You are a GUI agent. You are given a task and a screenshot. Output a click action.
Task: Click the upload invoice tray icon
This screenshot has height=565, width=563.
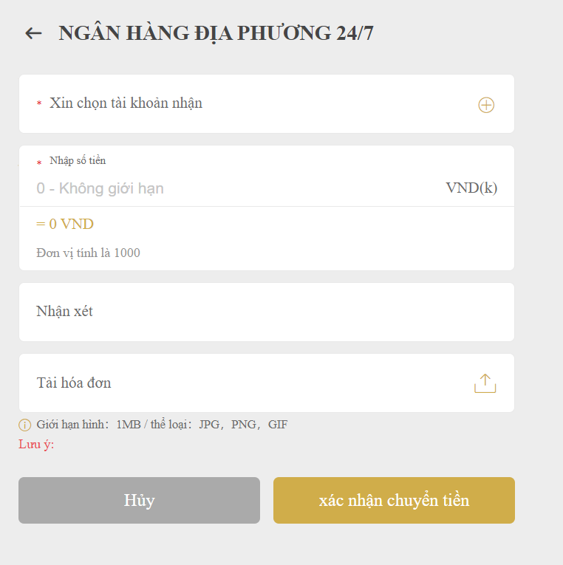pos(485,383)
